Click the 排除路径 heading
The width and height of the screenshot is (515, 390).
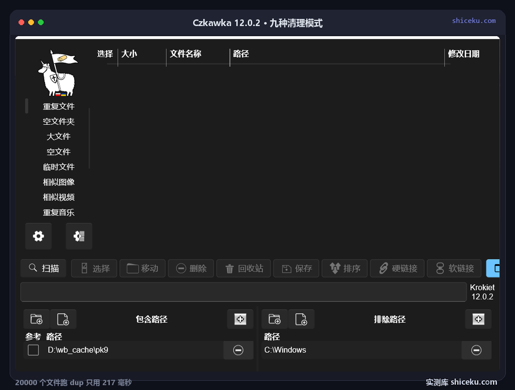coord(390,319)
